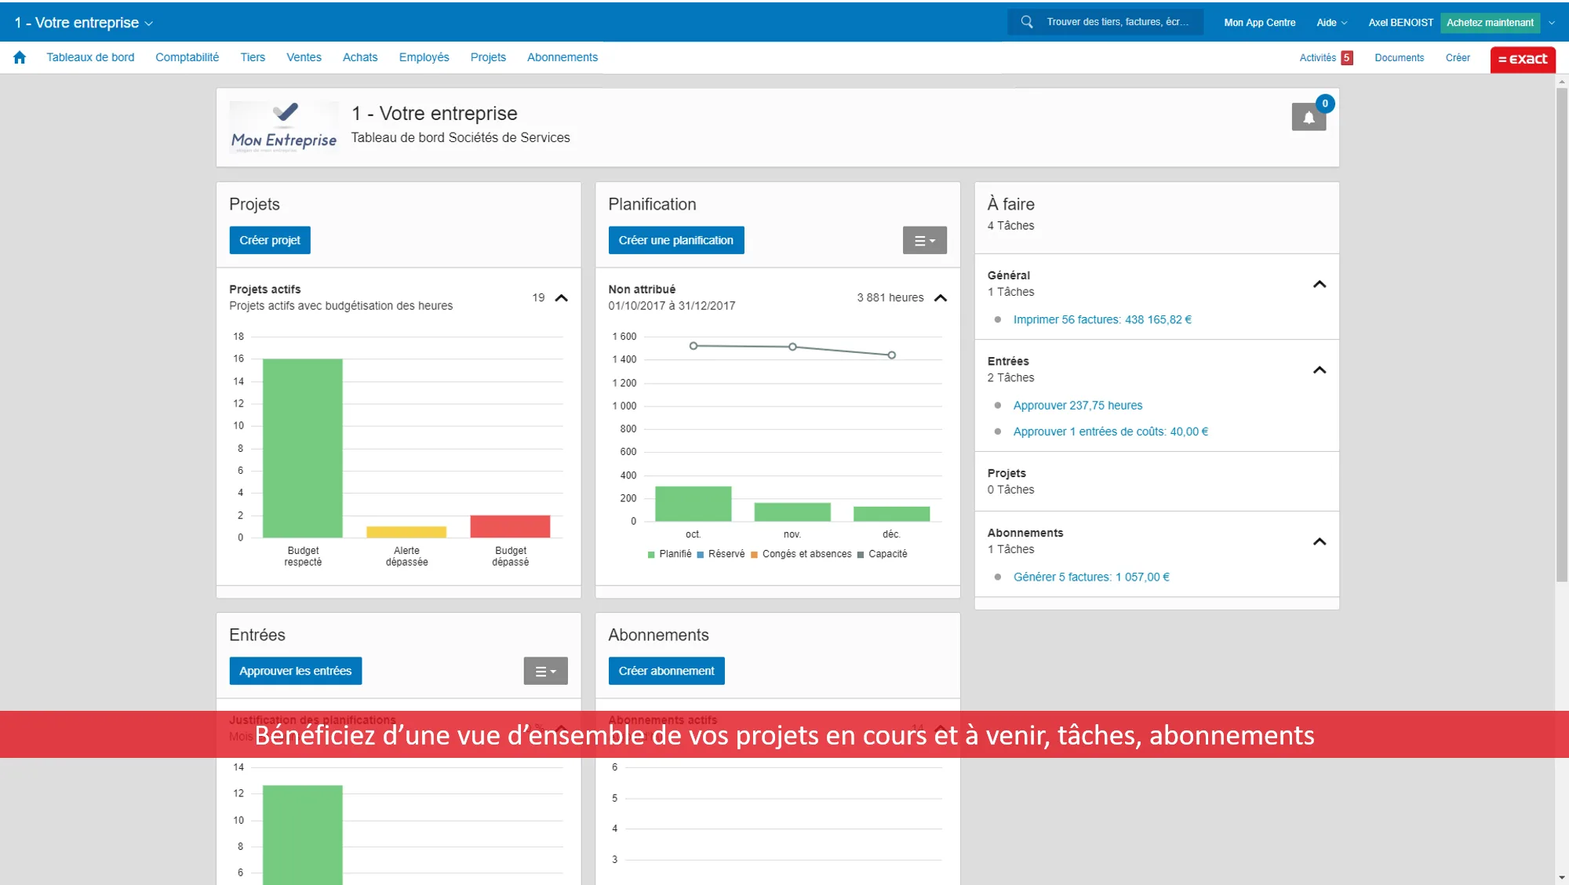Open Imprimer 56 factures task
1569x885 pixels.
tap(1102, 319)
